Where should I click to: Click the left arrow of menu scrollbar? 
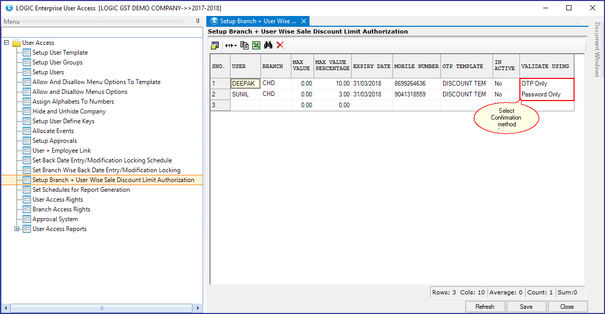(x=6, y=308)
